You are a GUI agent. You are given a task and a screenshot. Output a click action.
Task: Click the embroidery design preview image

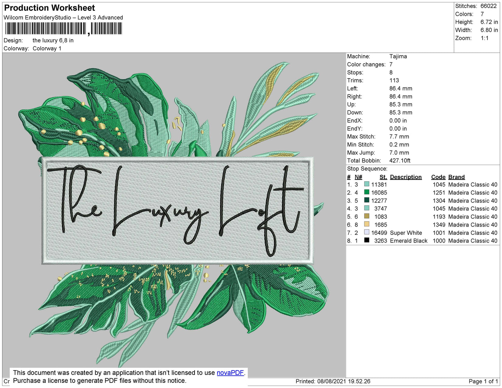tap(174, 215)
